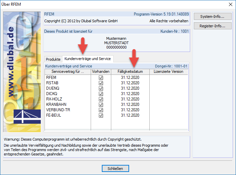Select the KRANBAHN row name
This screenshot has width=236, height=175.
click(x=56, y=105)
